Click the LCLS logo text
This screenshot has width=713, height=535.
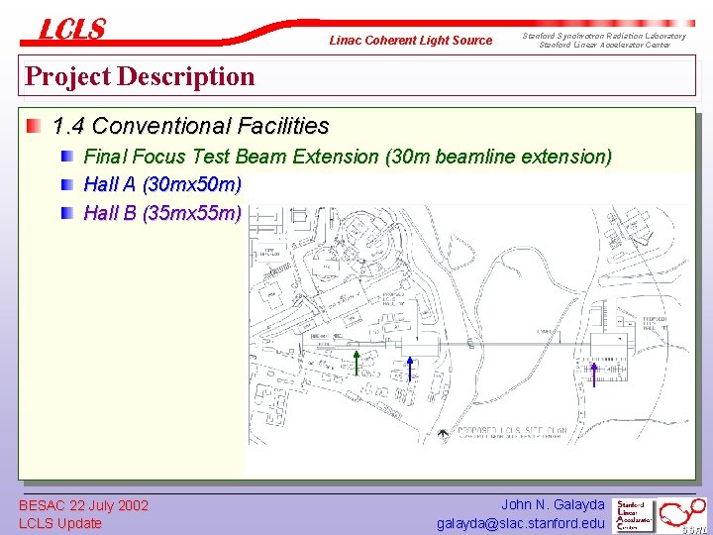point(72,29)
